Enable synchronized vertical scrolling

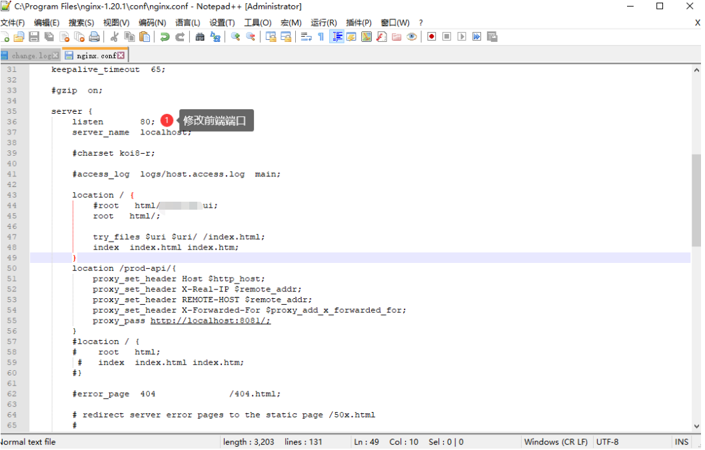click(271, 37)
